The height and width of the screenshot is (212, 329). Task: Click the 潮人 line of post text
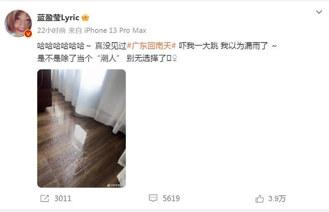coord(107,58)
